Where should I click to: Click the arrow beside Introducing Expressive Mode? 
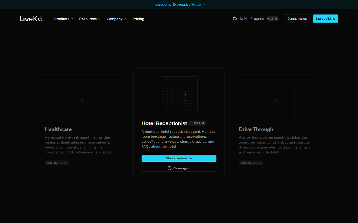click(204, 4)
